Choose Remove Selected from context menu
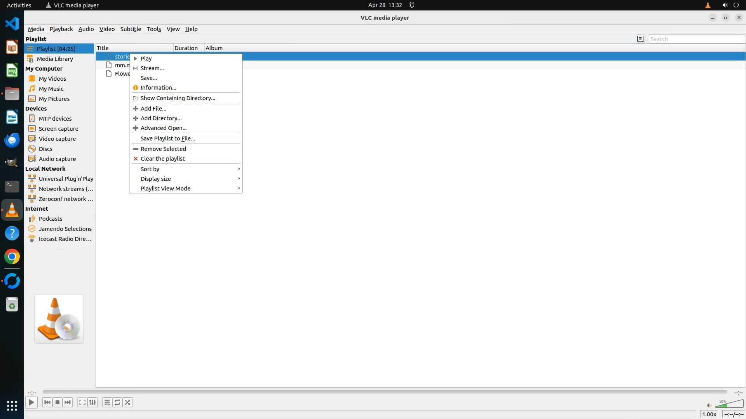This screenshot has height=419, width=746. pyautogui.click(x=163, y=149)
